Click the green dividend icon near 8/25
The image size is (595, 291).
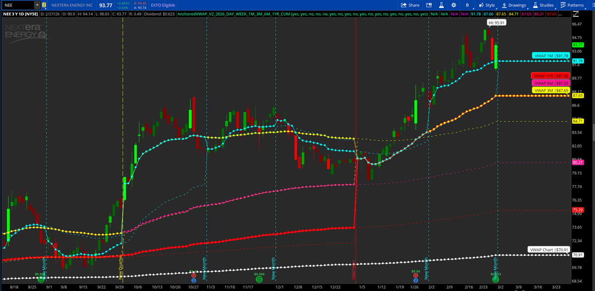[42, 280]
